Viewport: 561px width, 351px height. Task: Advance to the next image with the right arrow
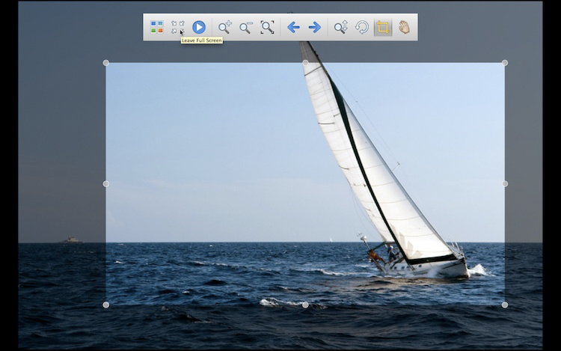click(315, 28)
